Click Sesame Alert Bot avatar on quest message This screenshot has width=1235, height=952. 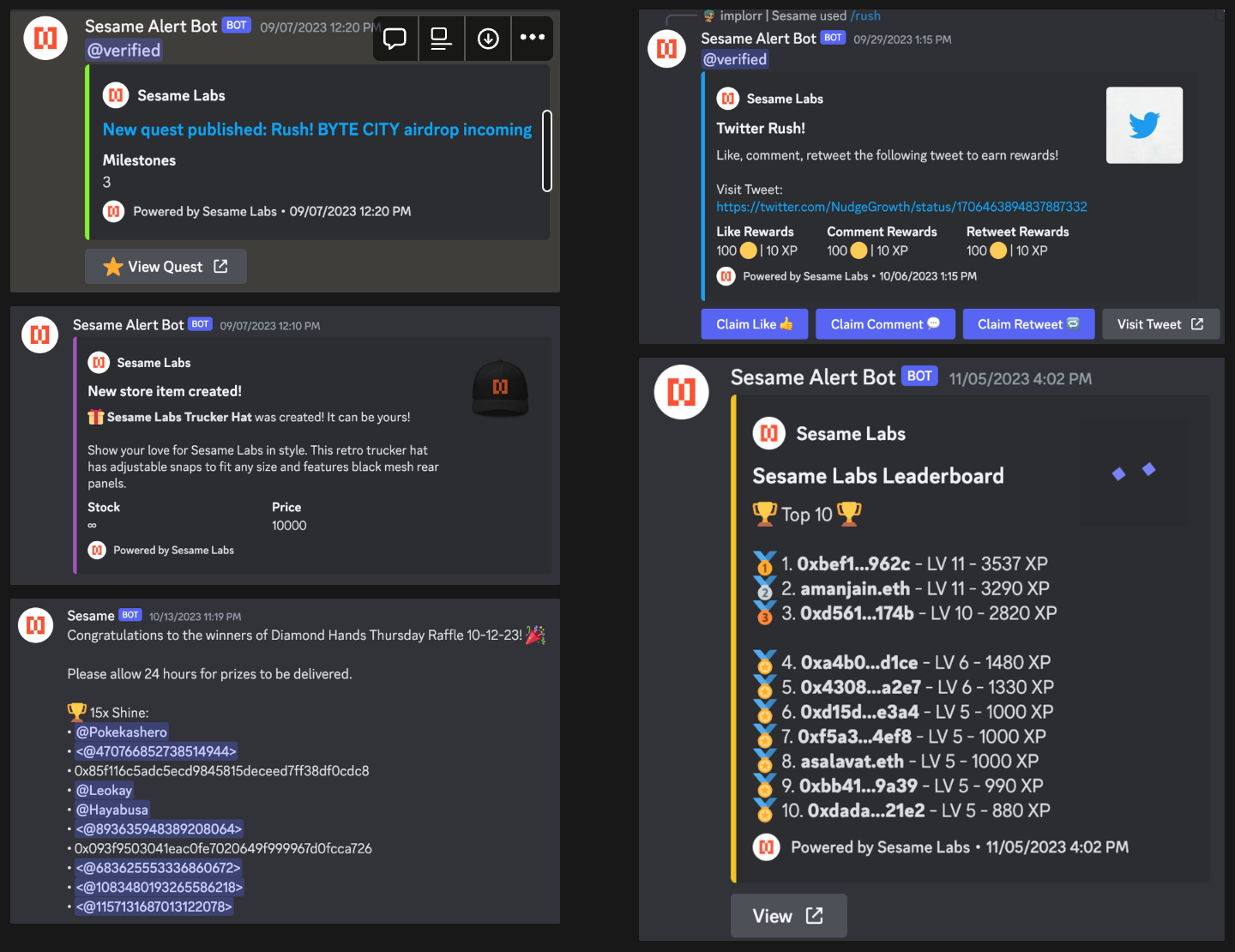click(45, 39)
